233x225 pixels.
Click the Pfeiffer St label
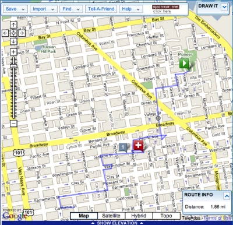(x=155, y=37)
